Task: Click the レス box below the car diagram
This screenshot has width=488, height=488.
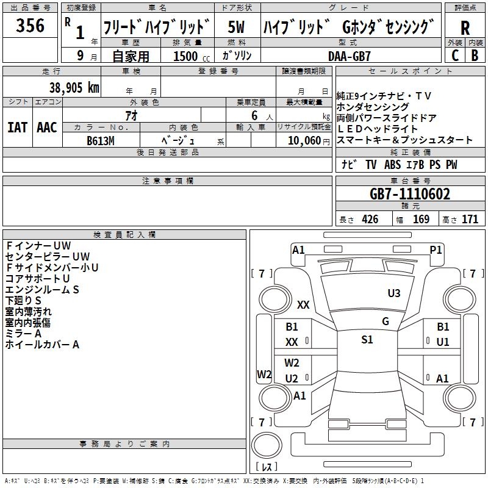Action: point(267,467)
